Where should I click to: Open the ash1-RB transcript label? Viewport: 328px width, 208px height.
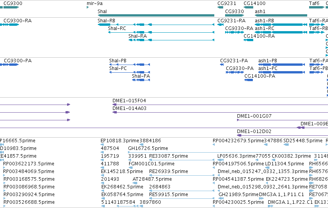point(264,21)
